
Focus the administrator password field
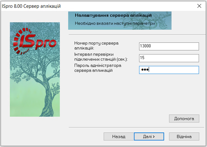169,70
